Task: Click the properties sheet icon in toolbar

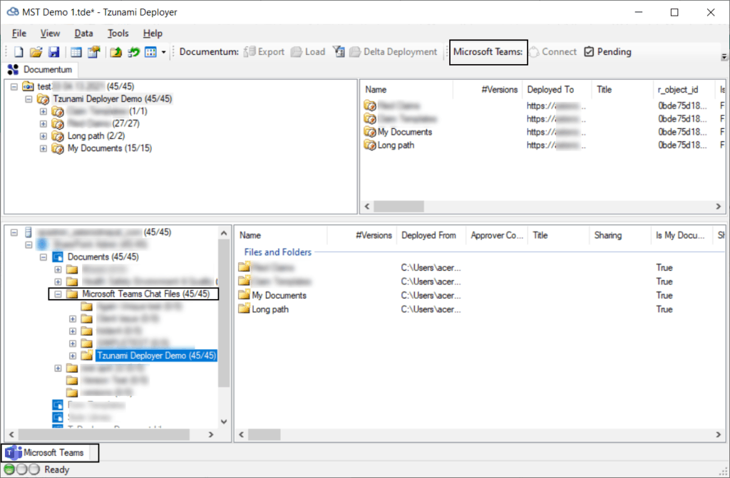Action: (94, 52)
